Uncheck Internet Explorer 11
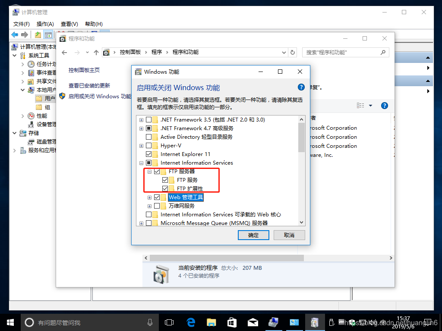The image size is (442, 331). [148, 154]
